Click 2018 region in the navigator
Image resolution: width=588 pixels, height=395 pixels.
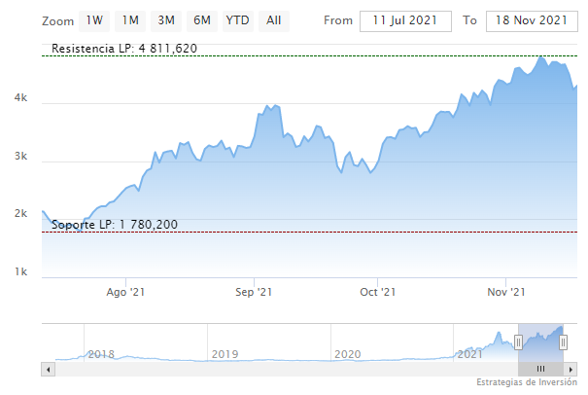(101, 354)
